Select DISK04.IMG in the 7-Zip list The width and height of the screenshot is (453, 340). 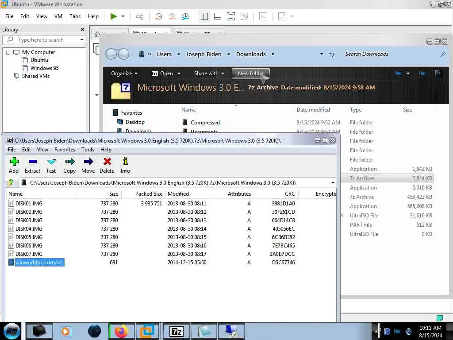pyautogui.click(x=29, y=229)
